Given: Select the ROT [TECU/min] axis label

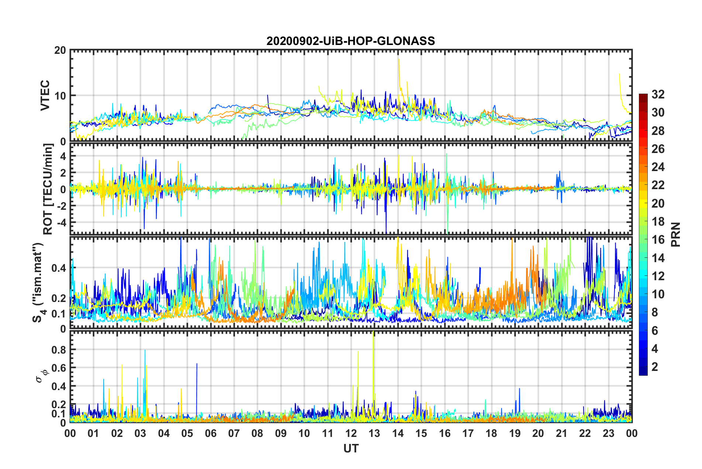Looking at the screenshot, I should coord(48,189).
